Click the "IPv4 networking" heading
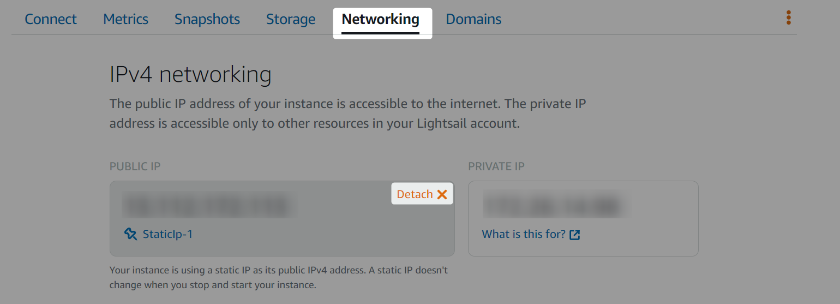The width and height of the screenshot is (840, 304). (x=190, y=75)
